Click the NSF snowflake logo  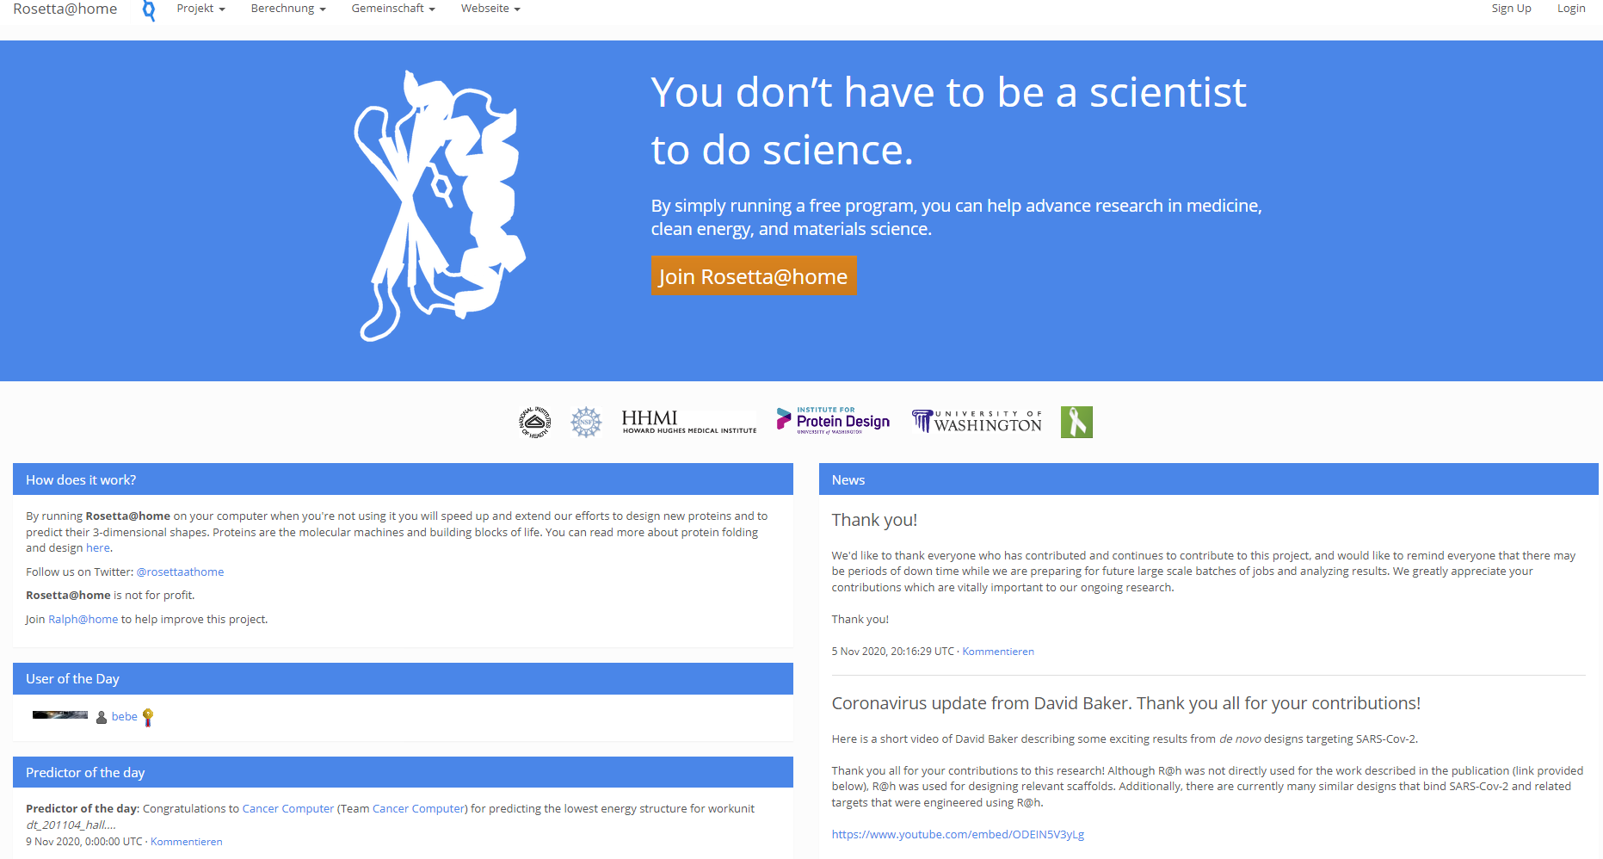[x=586, y=422]
